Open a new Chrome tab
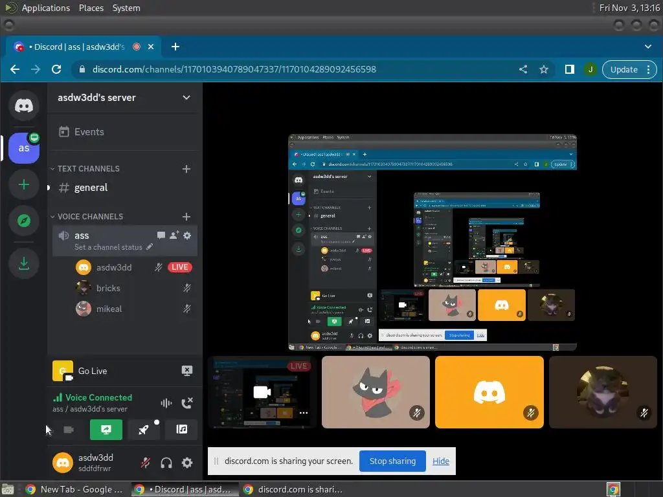The image size is (663, 497). tap(175, 47)
